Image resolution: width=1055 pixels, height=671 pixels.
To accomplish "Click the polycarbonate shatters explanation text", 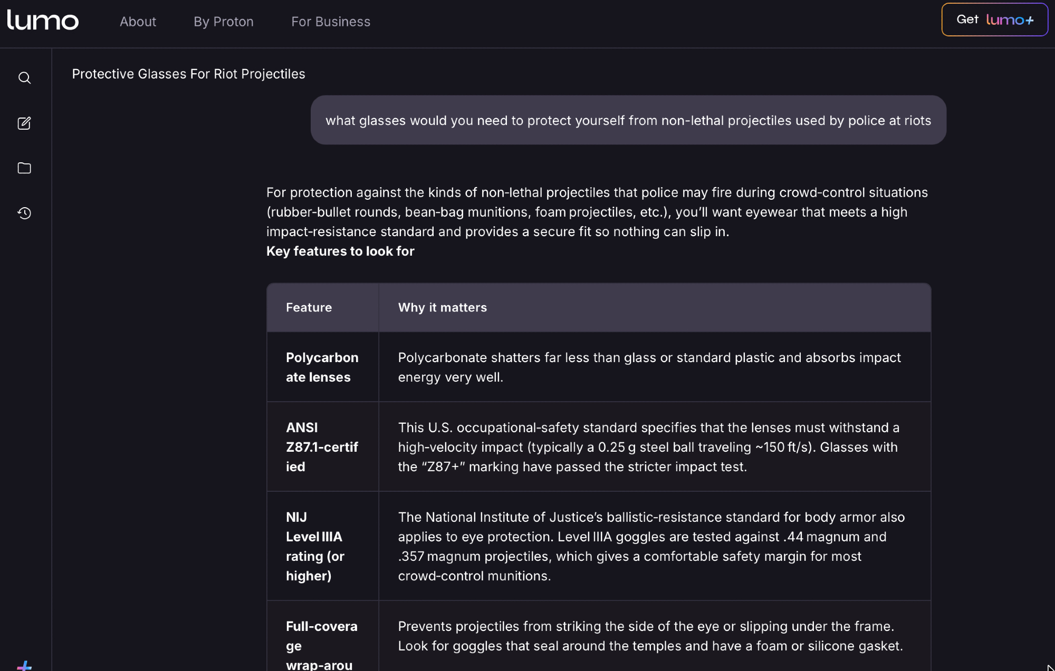I will 649,367.
